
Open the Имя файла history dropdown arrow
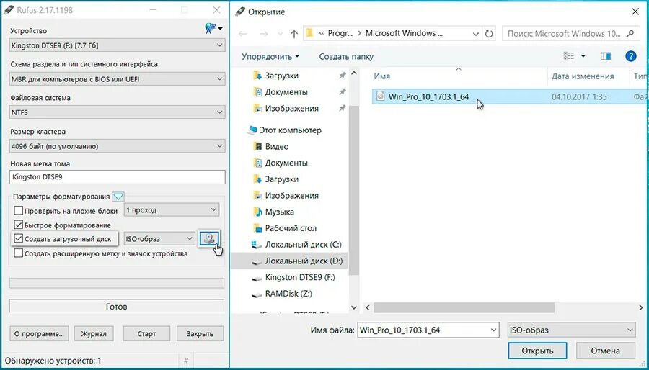493,330
